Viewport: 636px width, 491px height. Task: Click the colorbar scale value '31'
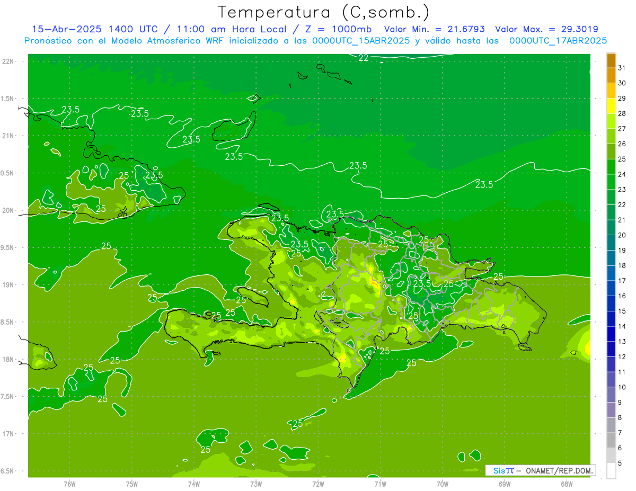[x=622, y=68]
